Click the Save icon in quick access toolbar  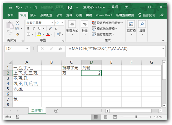click(x=10, y=8)
